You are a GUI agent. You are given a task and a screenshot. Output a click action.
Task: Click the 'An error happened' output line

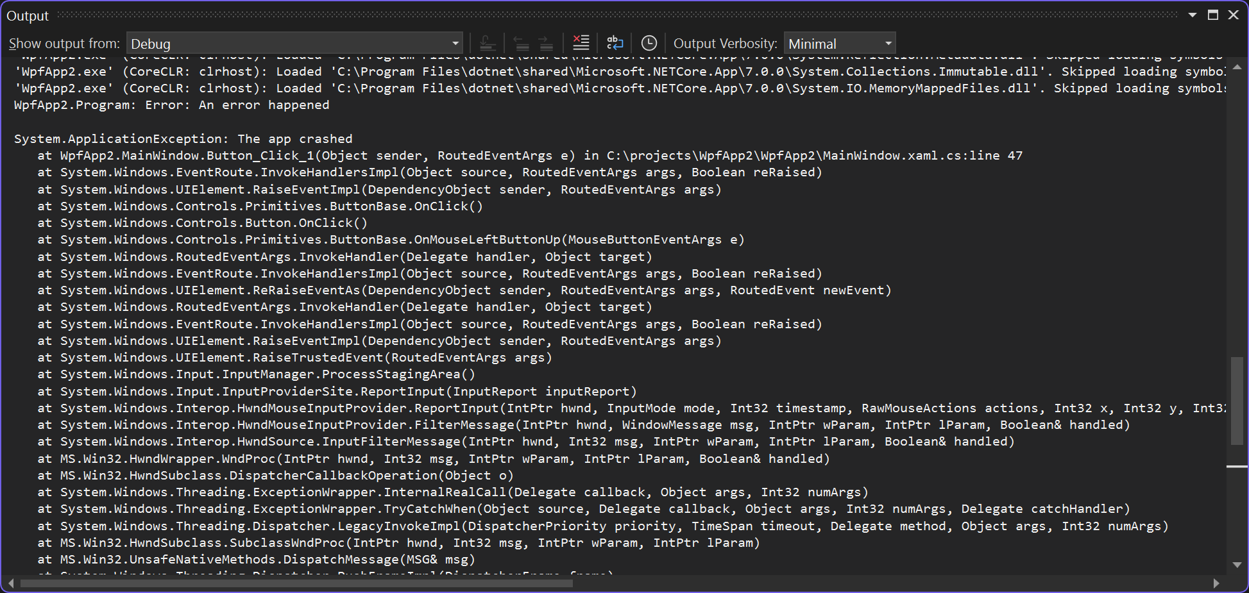171,104
